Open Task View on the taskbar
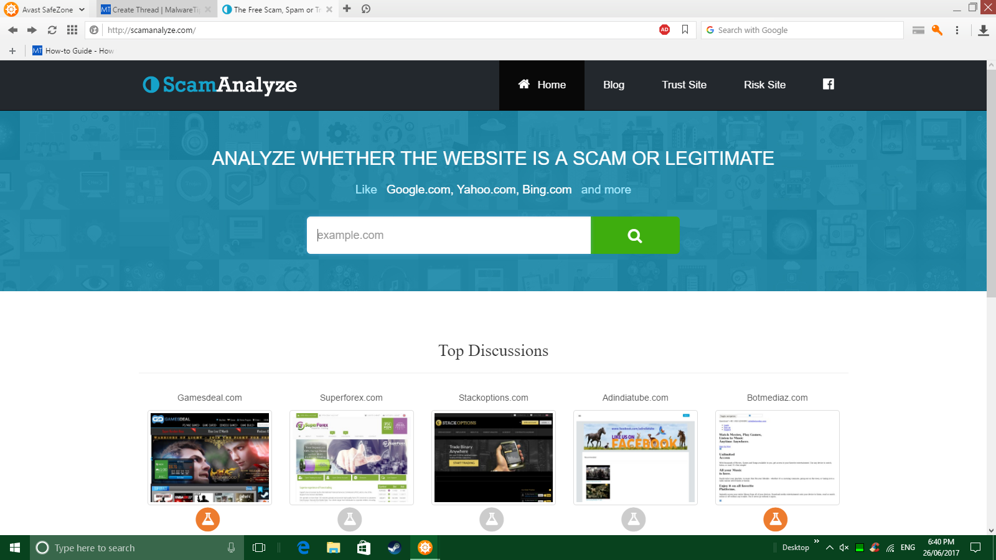996x560 pixels. coord(259,548)
